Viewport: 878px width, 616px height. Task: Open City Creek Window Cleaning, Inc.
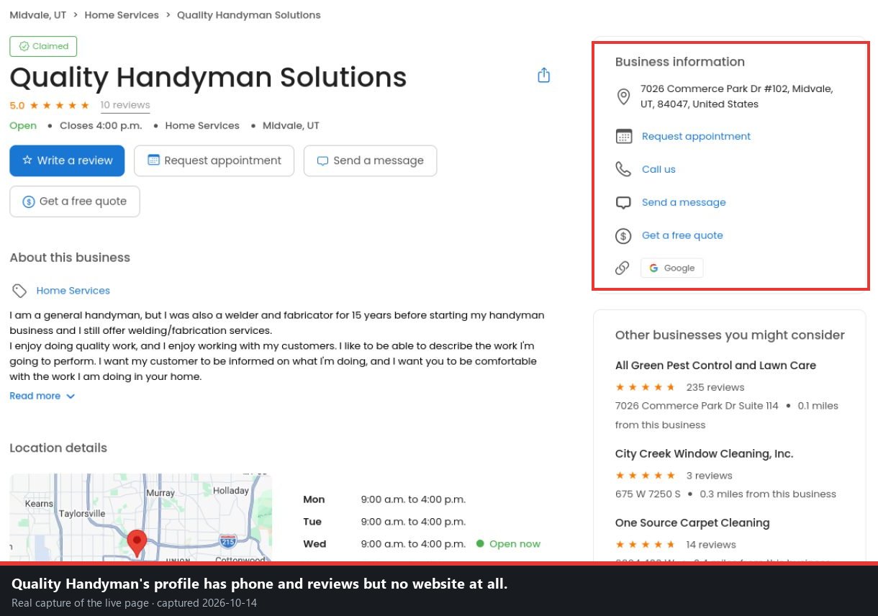coord(704,454)
